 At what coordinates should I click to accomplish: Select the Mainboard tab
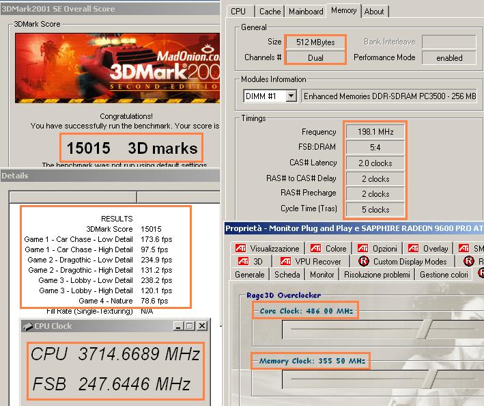306,12
